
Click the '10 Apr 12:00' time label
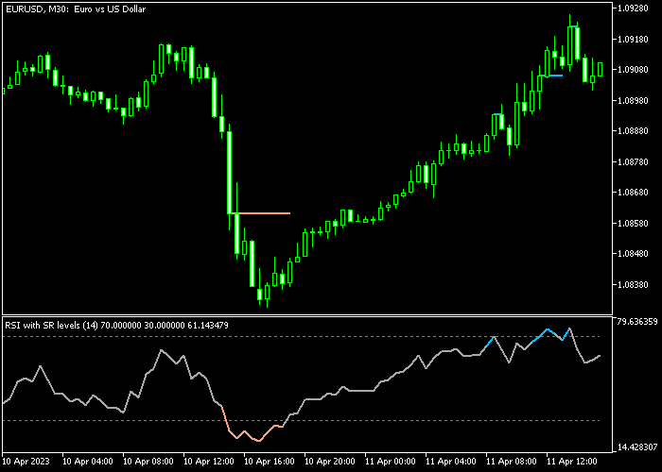click(x=209, y=462)
